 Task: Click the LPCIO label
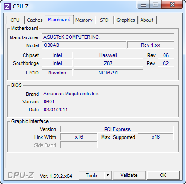(x=32, y=73)
